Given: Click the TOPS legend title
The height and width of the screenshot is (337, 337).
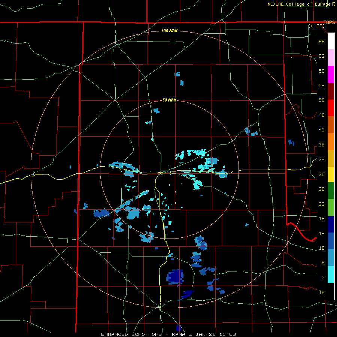Looking at the screenshot, I should click(x=329, y=22).
